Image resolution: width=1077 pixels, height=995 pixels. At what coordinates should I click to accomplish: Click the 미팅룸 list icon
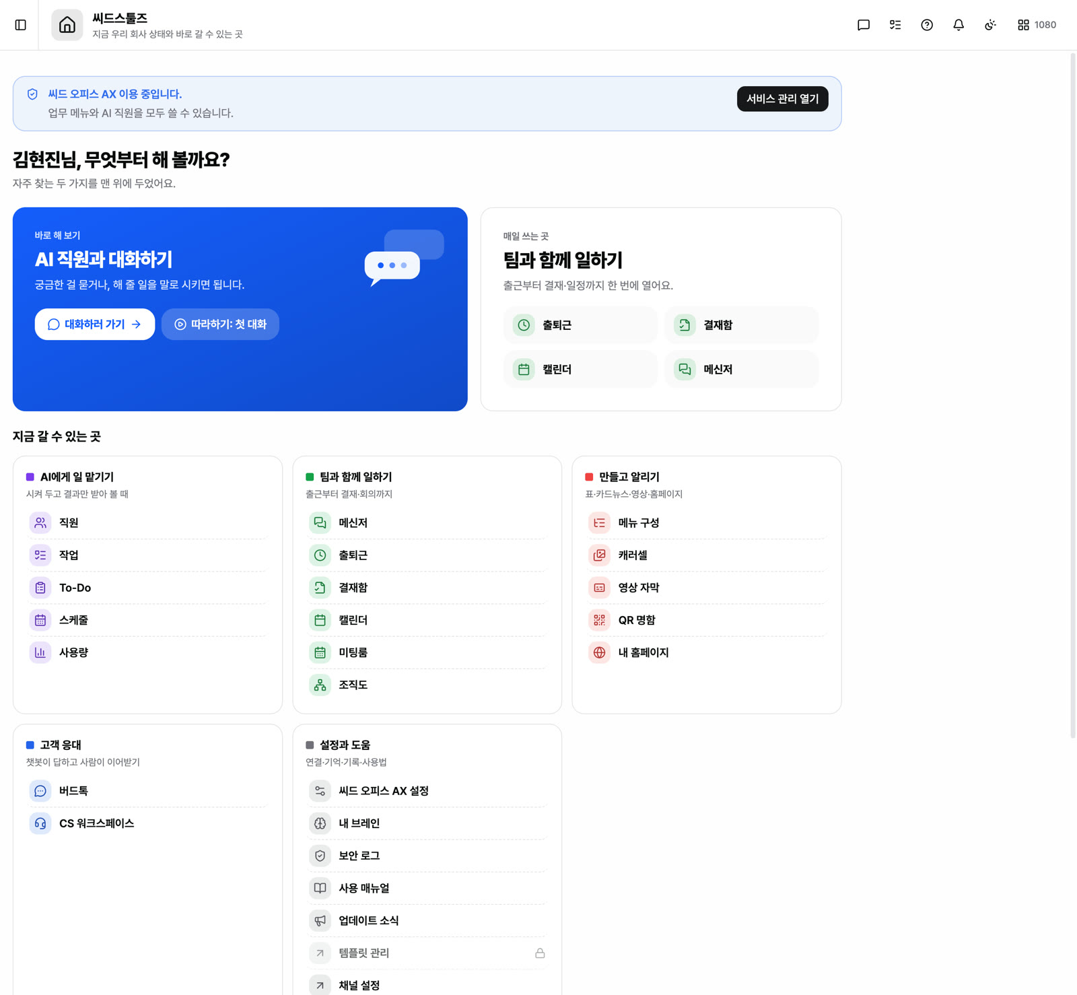(x=320, y=652)
